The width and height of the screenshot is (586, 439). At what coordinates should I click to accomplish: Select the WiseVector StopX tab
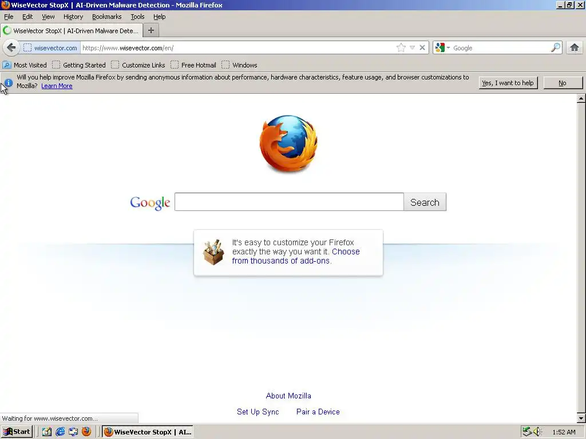coord(72,31)
